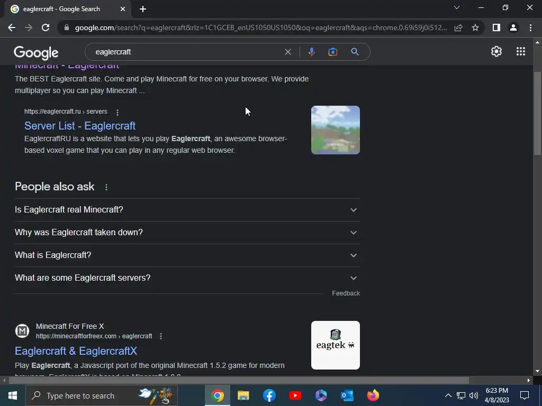The height and width of the screenshot is (406, 542).
Task: Open Google quick settings gear
Action: coord(496,51)
